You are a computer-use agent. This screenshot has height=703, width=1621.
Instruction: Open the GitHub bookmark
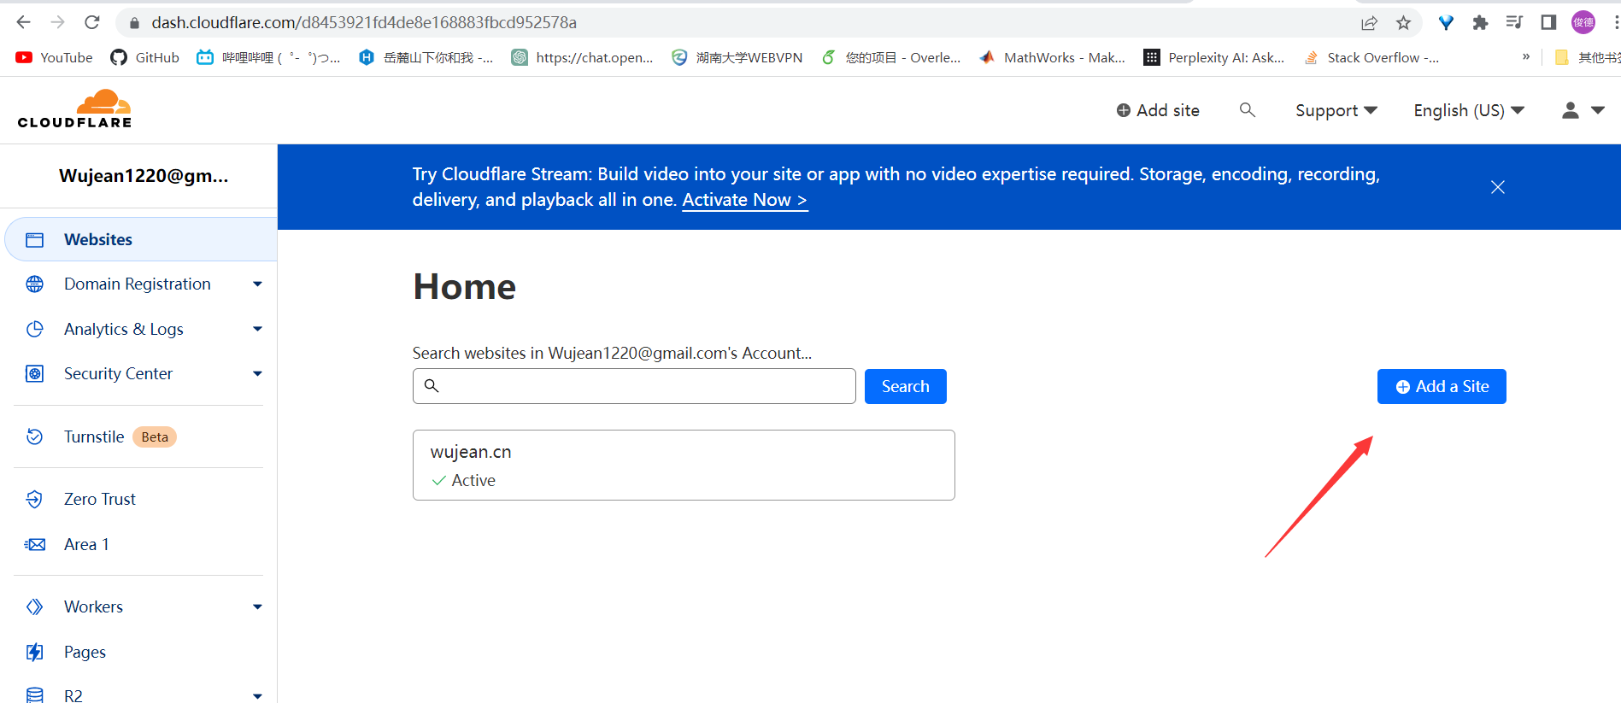tap(145, 57)
